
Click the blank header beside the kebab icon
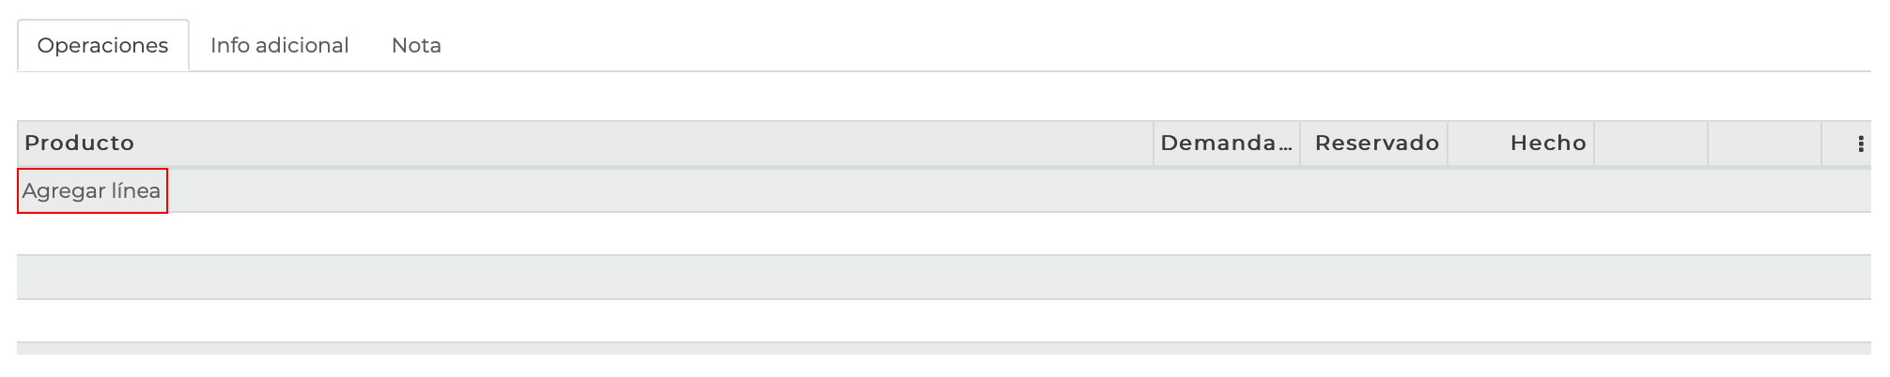pos(1764,143)
